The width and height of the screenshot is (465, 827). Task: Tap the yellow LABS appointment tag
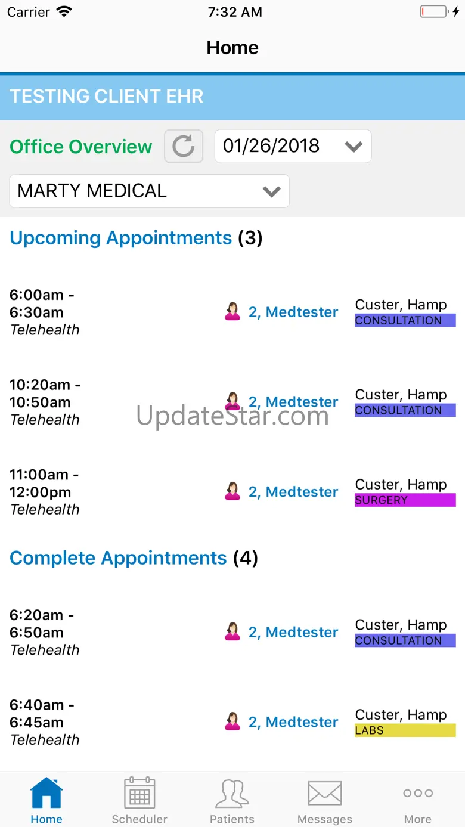(405, 730)
